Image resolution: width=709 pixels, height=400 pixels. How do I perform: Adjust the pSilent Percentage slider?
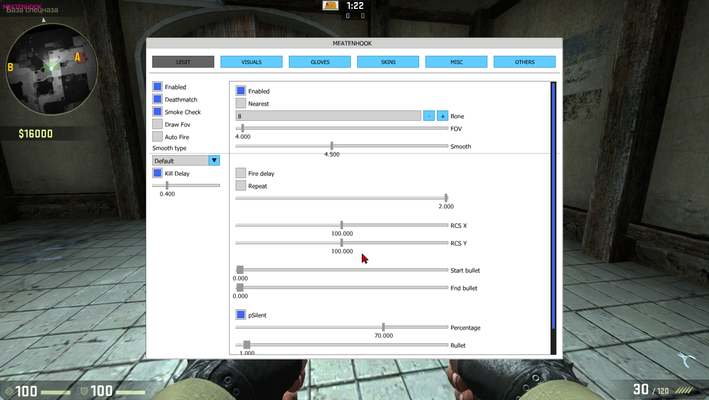coord(342,327)
